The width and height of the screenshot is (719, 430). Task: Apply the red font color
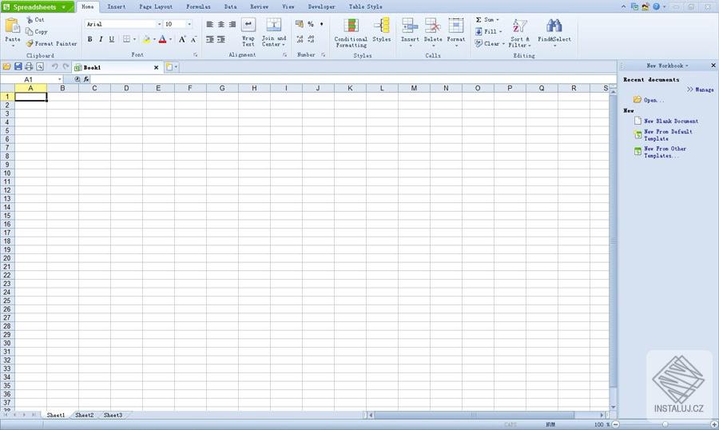coord(162,39)
